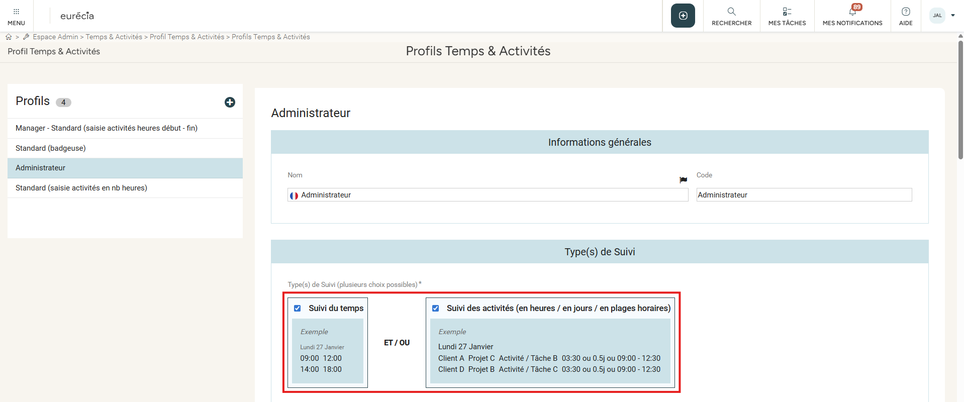Open Temps & Activités breadcrumb link
The image size is (964, 402).
click(x=114, y=37)
